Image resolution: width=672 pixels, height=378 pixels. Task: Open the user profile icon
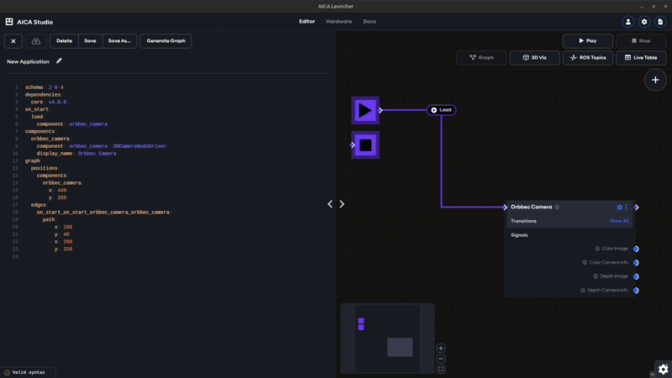pyautogui.click(x=627, y=22)
